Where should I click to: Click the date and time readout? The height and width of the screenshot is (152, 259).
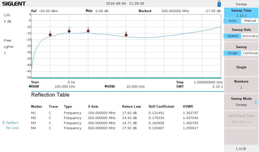tap(125, 4)
